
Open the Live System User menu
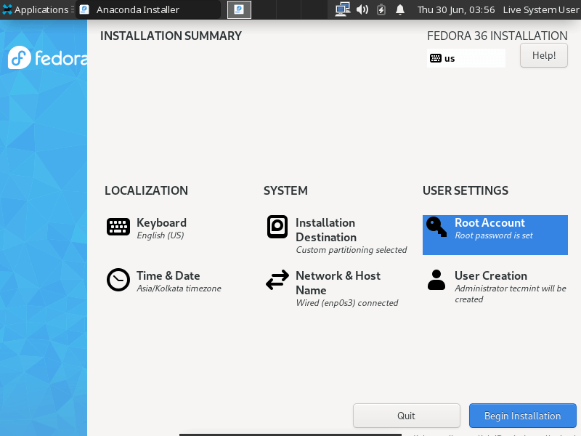click(x=540, y=9)
